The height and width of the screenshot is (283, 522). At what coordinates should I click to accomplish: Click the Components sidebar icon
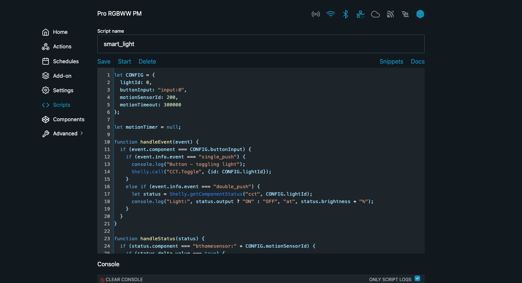45,119
